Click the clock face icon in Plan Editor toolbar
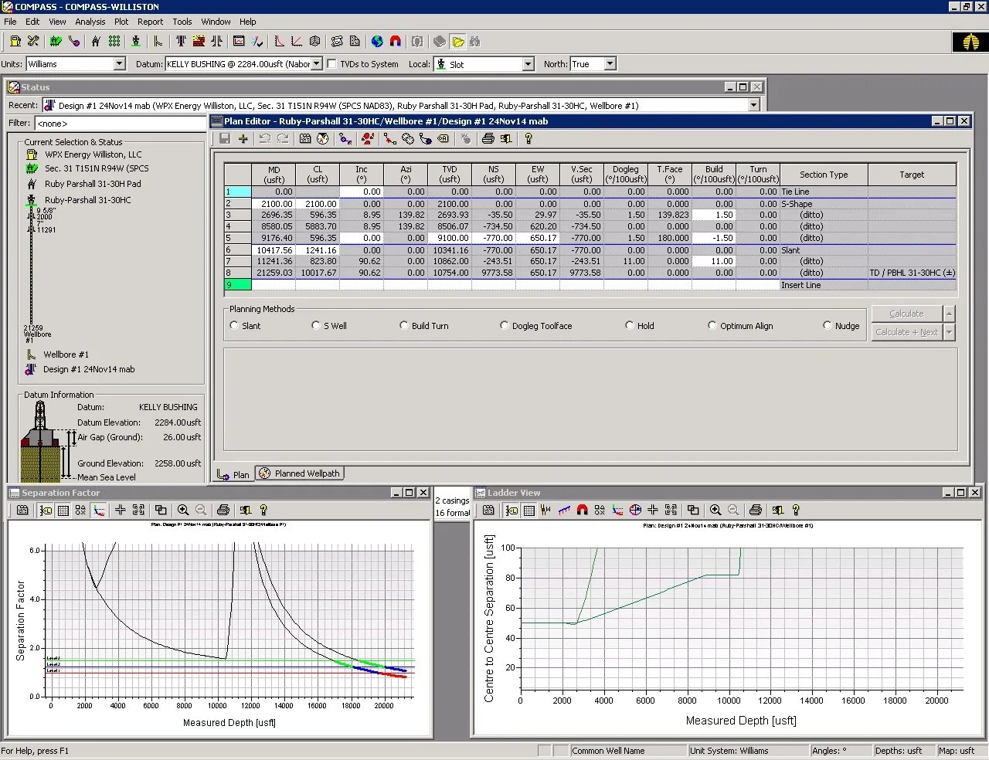Image resolution: width=989 pixels, height=760 pixels. 323,139
